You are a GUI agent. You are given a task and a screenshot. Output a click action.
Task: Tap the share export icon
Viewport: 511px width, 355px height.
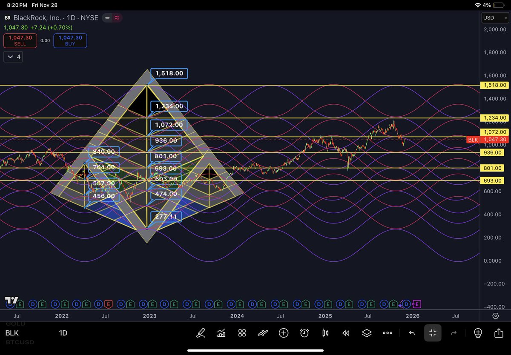click(499, 333)
